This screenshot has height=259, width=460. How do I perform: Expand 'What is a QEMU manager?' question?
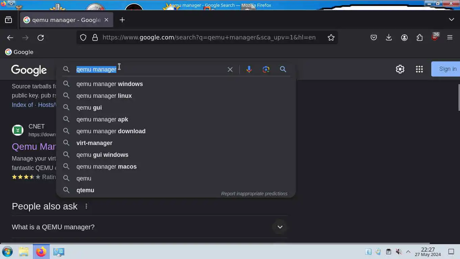tap(149, 227)
